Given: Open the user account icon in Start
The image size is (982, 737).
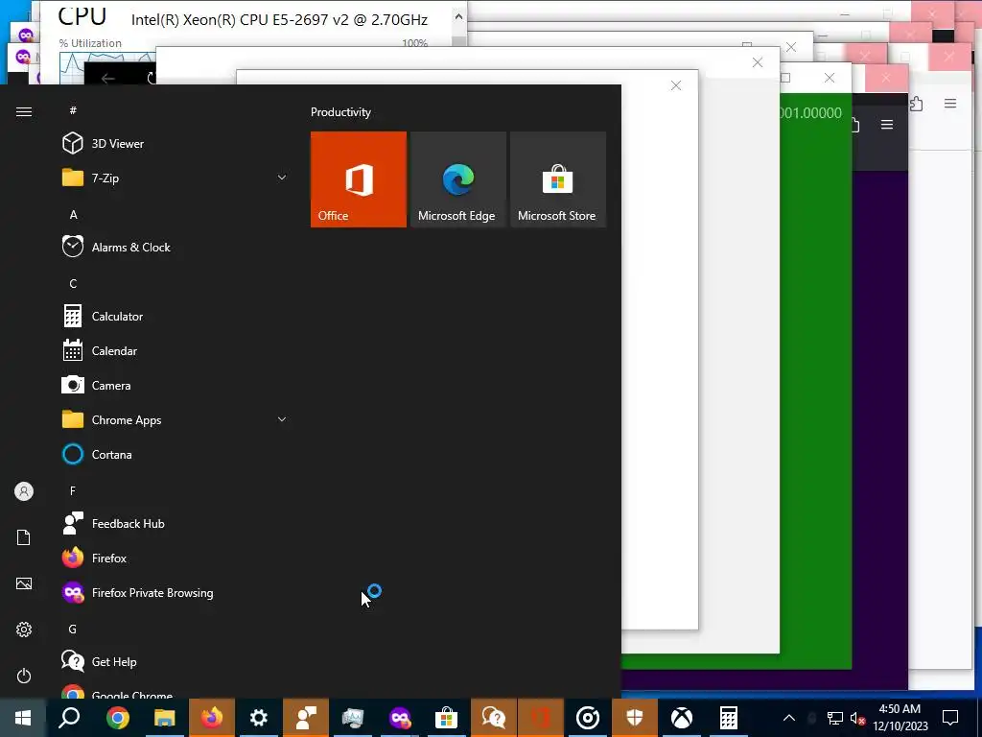Looking at the screenshot, I should pos(24,491).
